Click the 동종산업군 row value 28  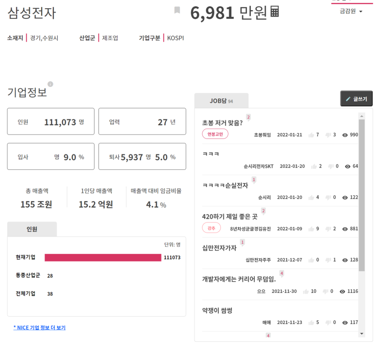pyautogui.click(x=50, y=276)
